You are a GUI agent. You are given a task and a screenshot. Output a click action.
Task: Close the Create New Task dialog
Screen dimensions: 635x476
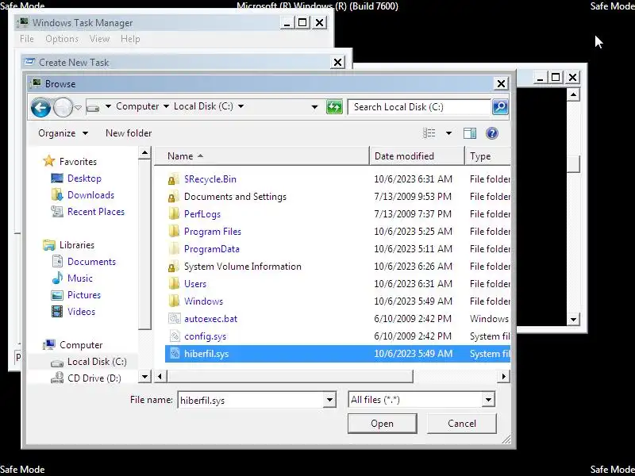click(338, 63)
